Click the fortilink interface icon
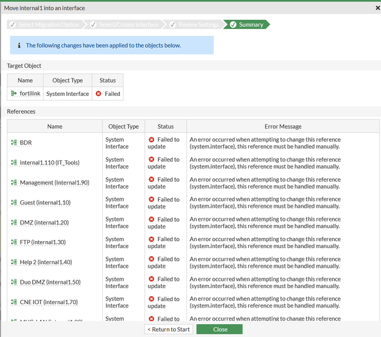381x337 pixels. [14, 94]
